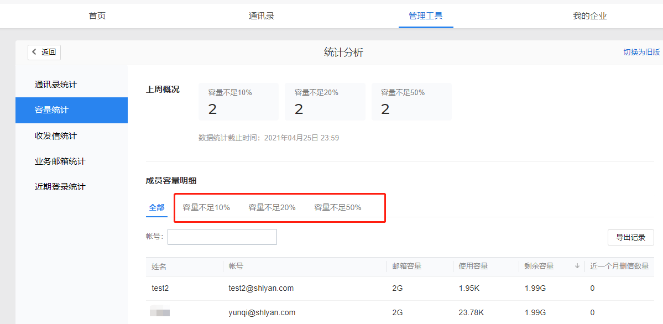Select the 容量不足50% filter tab

337,207
